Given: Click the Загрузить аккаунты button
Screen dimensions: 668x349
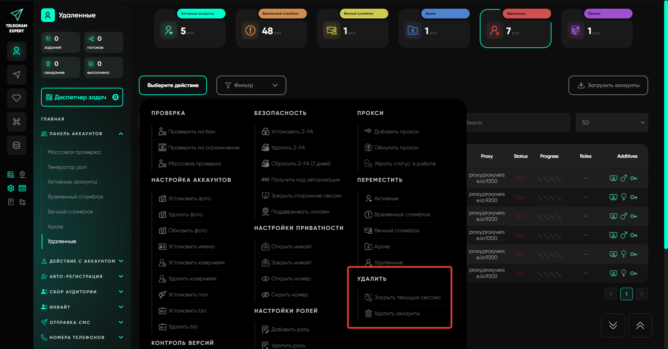Looking at the screenshot, I should (608, 85).
